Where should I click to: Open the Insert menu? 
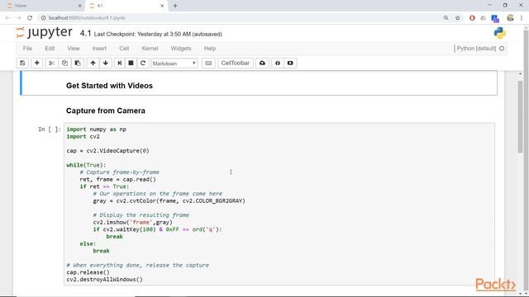click(x=99, y=49)
